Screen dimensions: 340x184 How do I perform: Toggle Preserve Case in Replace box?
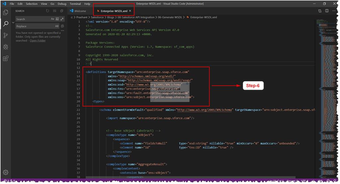click(57, 26)
